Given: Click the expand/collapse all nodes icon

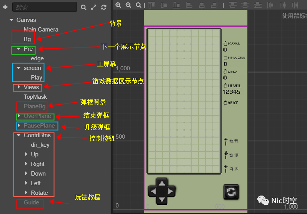Looking at the screenshot, I should click(x=93, y=7).
